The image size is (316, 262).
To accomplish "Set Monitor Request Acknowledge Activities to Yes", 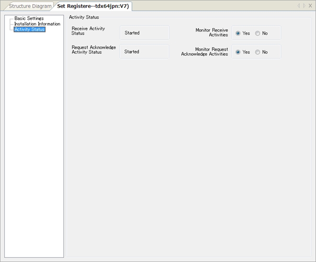I will pyautogui.click(x=238, y=52).
